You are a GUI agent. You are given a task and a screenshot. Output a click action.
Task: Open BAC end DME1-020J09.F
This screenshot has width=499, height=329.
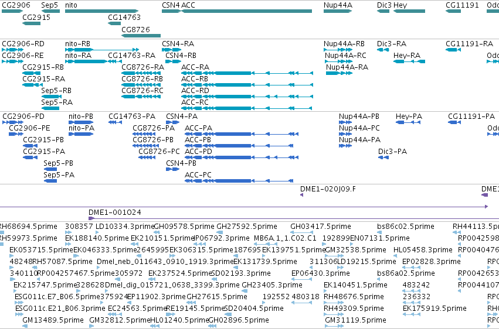coord(302,195)
